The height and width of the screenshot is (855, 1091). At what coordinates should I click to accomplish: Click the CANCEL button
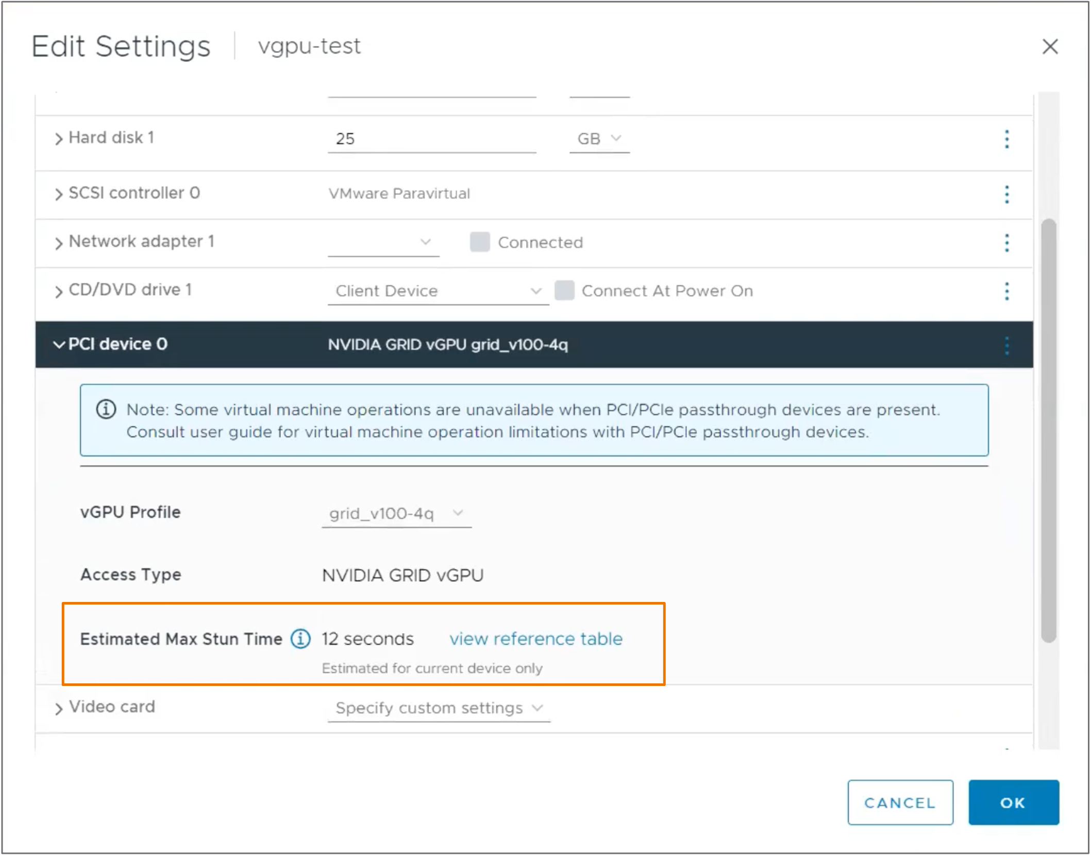[x=900, y=802]
